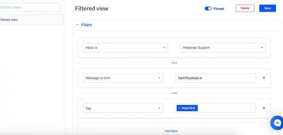Toggle the Pinned switch off

pos(208,8)
